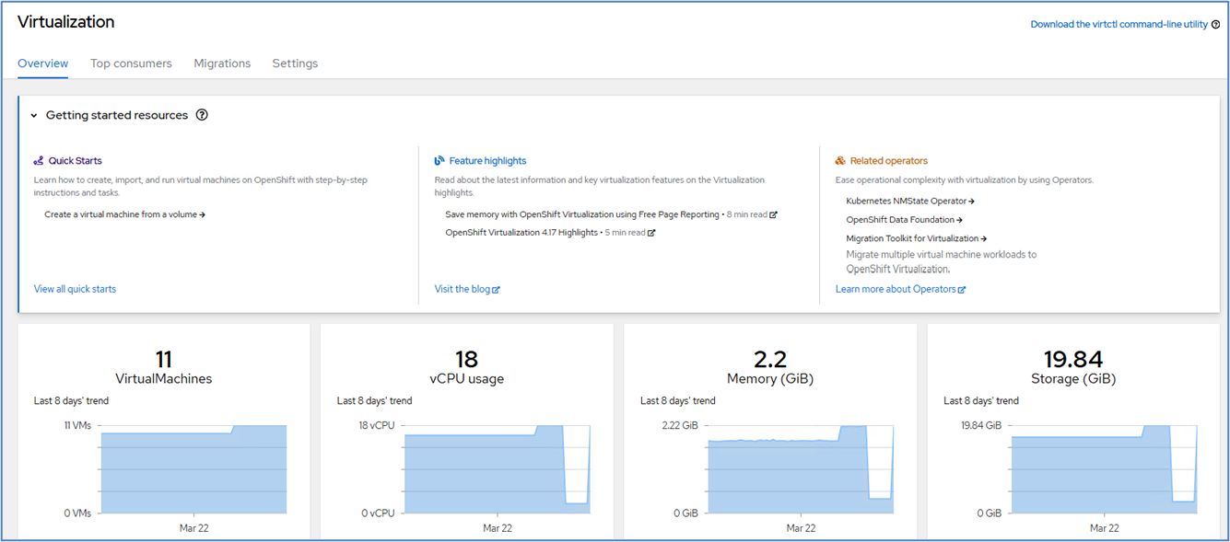Click the Feature highlights heading
The width and height of the screenshot is (1230, 542).
tap(488, 161)
